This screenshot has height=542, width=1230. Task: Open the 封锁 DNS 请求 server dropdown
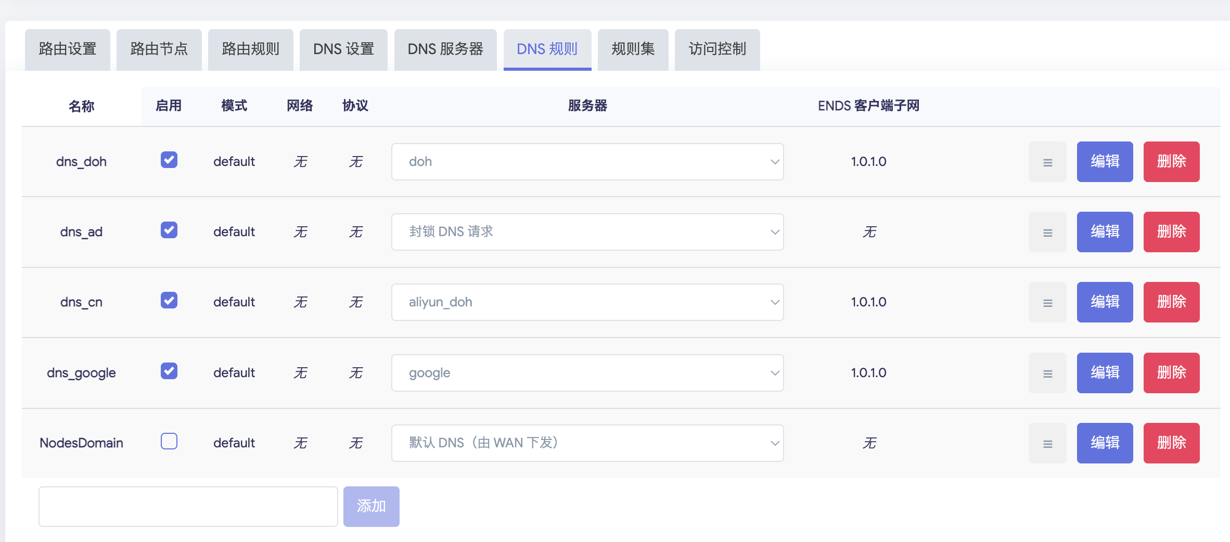587,232
